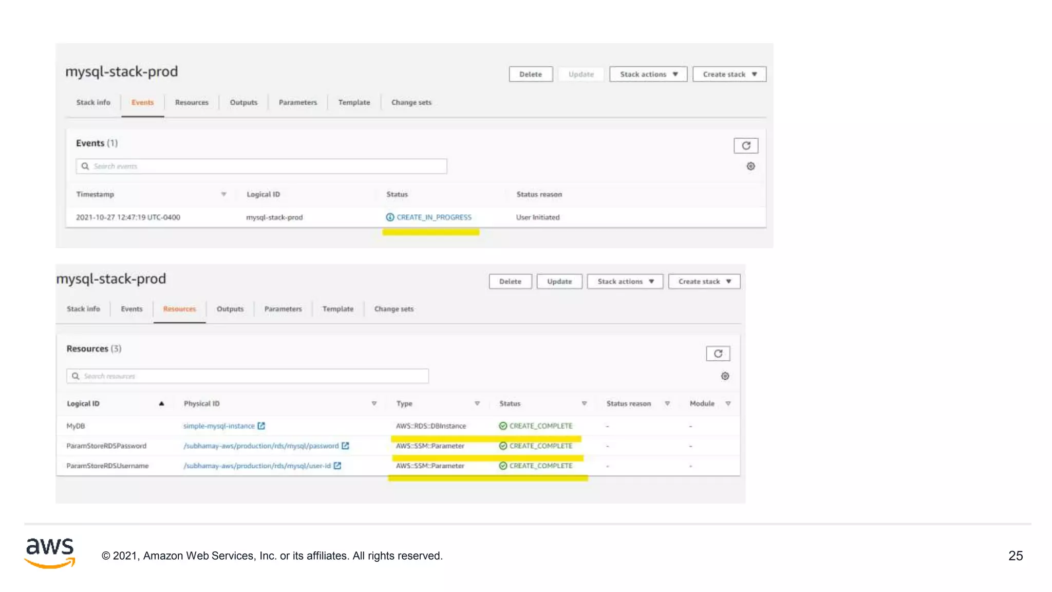Expand bottom Create stack dropdown
The height and width of the screenshot is (592, 1052).
704,282
